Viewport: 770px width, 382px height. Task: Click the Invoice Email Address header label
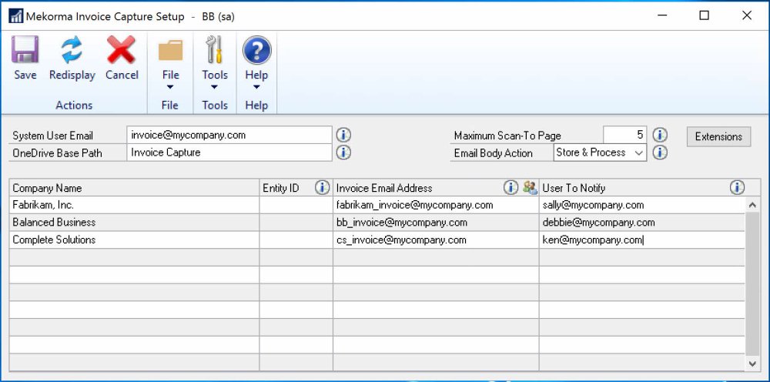pyautogui.click(x=384, y=188)
